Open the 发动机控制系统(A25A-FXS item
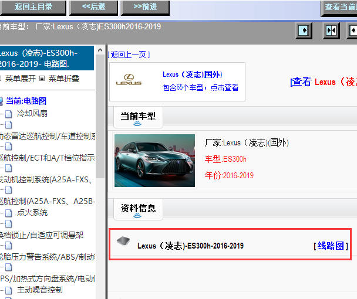Image resolution: width=357 pixels, height=299 pixels. coord(46,179)
